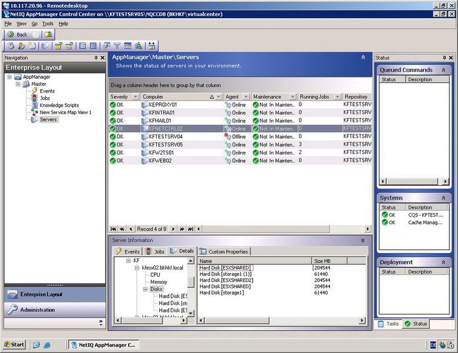Click the server with key toolbar icon
This screenshot has width=458, height=353.
coord(11,46)
